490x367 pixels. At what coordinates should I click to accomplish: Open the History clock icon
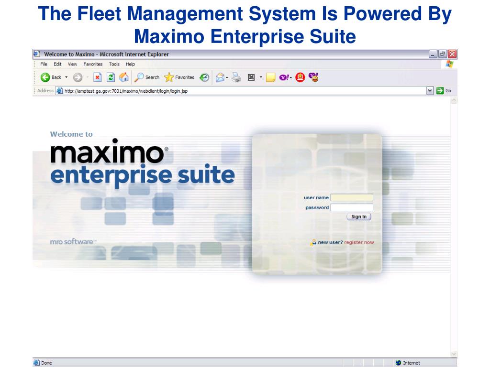(x=204, y=77)
